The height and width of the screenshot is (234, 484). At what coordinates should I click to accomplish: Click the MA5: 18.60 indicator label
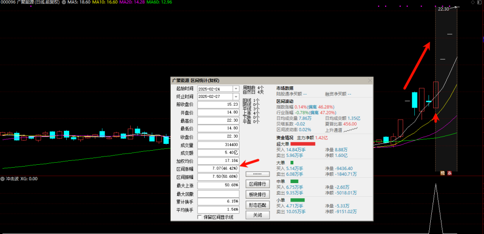[x=79, y=2]
